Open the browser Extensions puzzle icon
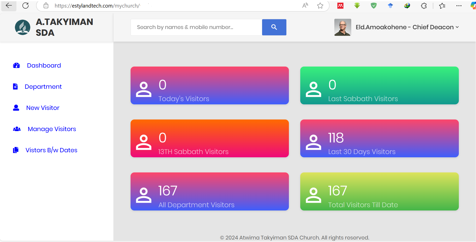Image resolution: width=476 pixels, height=242 pixels. tap(424, 6)
